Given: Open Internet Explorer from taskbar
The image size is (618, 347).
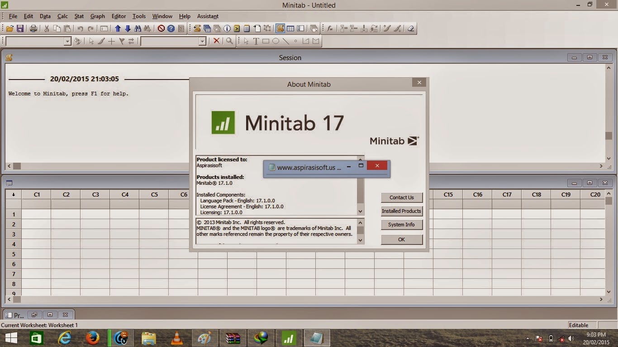Looking at the screenshot, I should 65,338.
